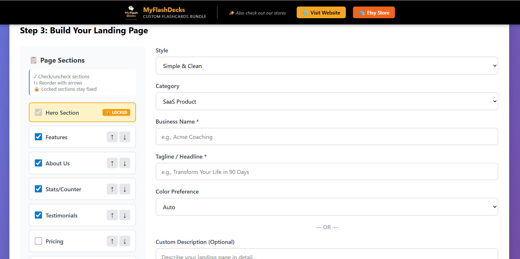Viewport: 520px width, 259px height.
Task: Uncheck the Features section checkbox
Action: pyautogui.click(x=38, y=137)
